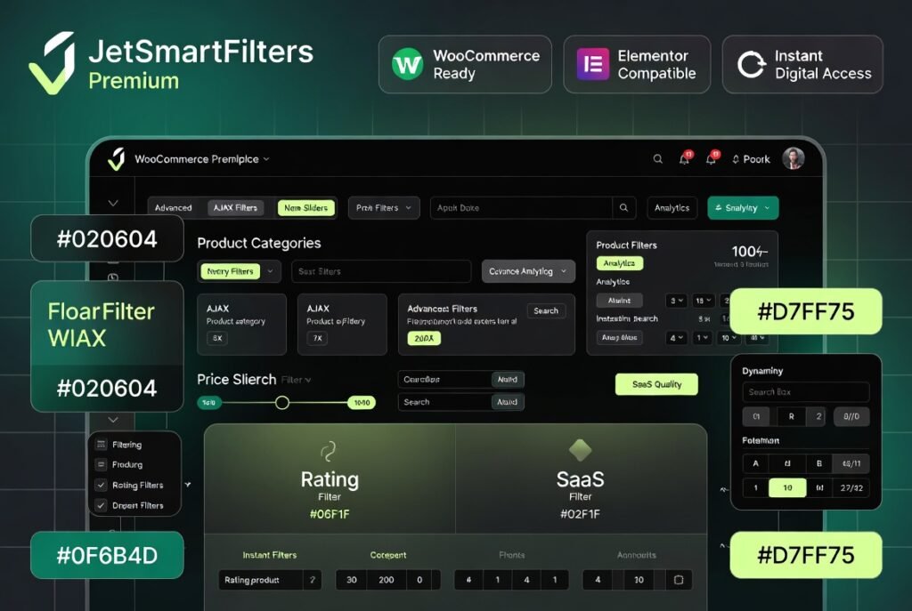Expand the WooCommerce Premiplce dropdown
The height and width of the screenshot is (611, 912).
coord(266,159)
